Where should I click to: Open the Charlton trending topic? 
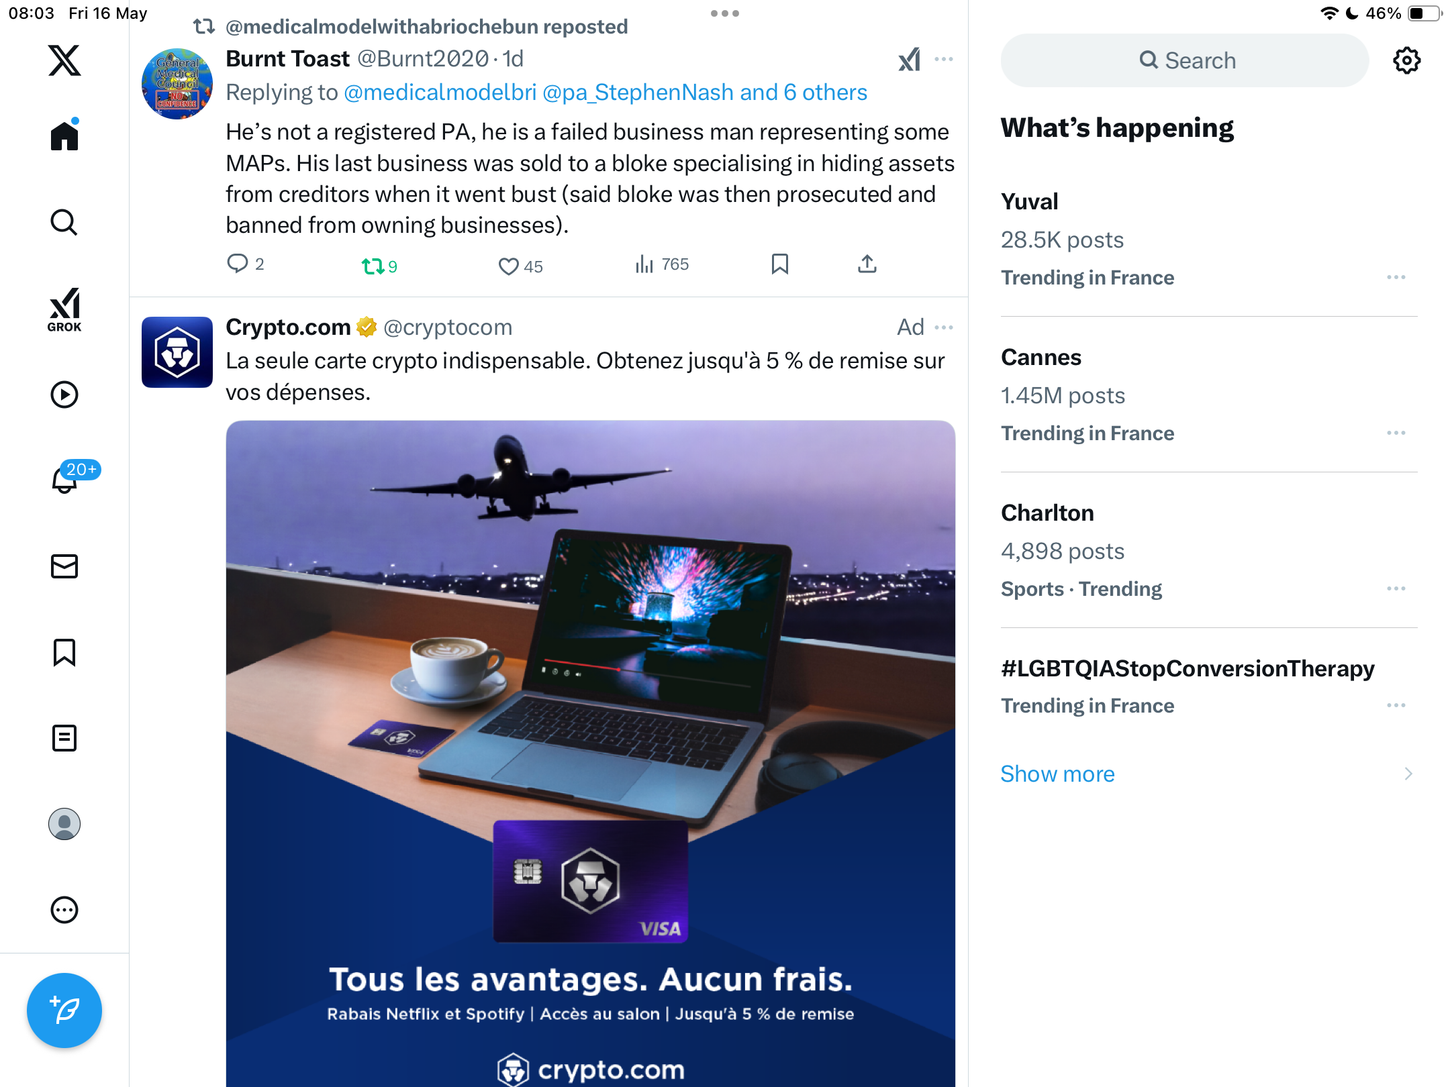coord(1209,550)
